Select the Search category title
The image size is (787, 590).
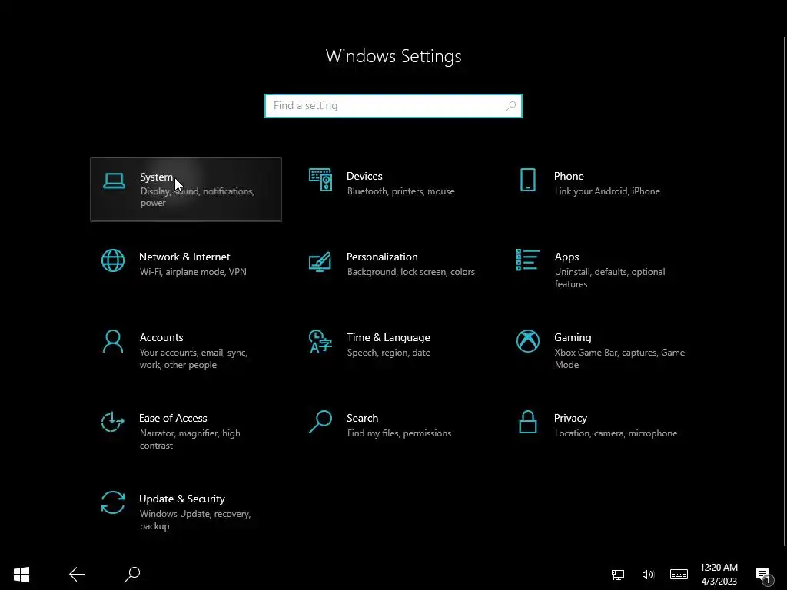(x=363, y=419)
